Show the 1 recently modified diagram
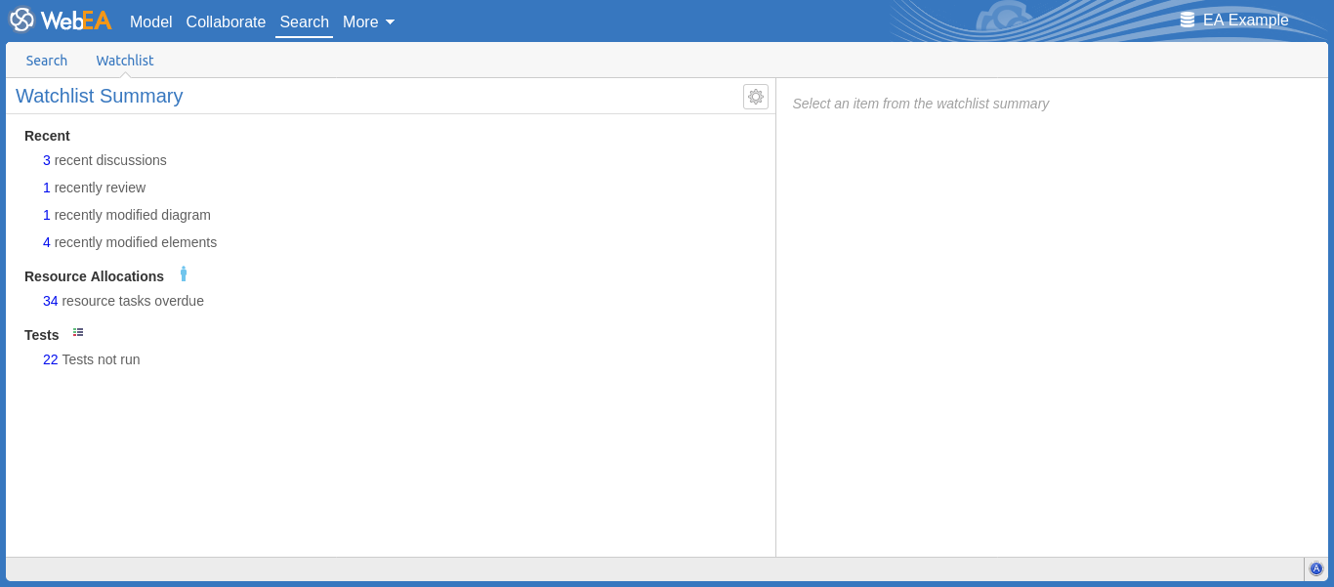 (126, 215)
